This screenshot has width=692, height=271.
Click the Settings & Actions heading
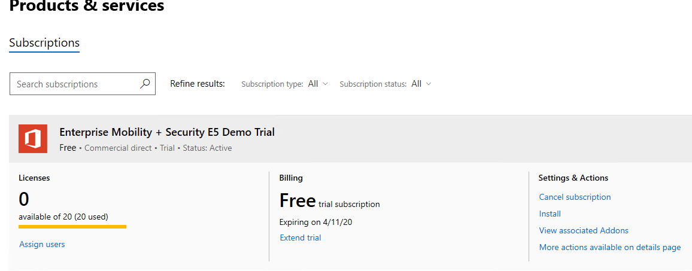pyautogui.click(x=573, y=178)
